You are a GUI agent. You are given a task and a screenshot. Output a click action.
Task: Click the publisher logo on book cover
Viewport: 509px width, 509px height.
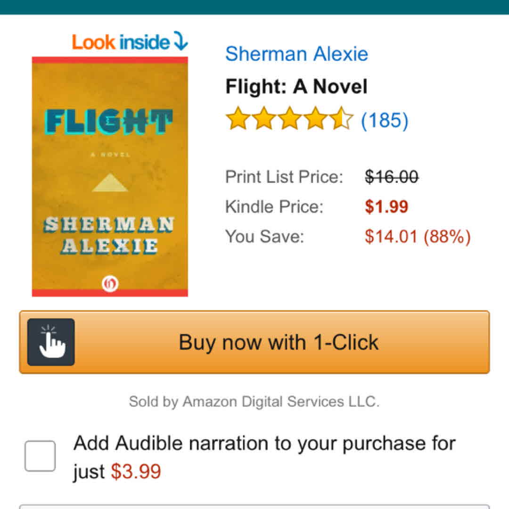tap(110, 283)
